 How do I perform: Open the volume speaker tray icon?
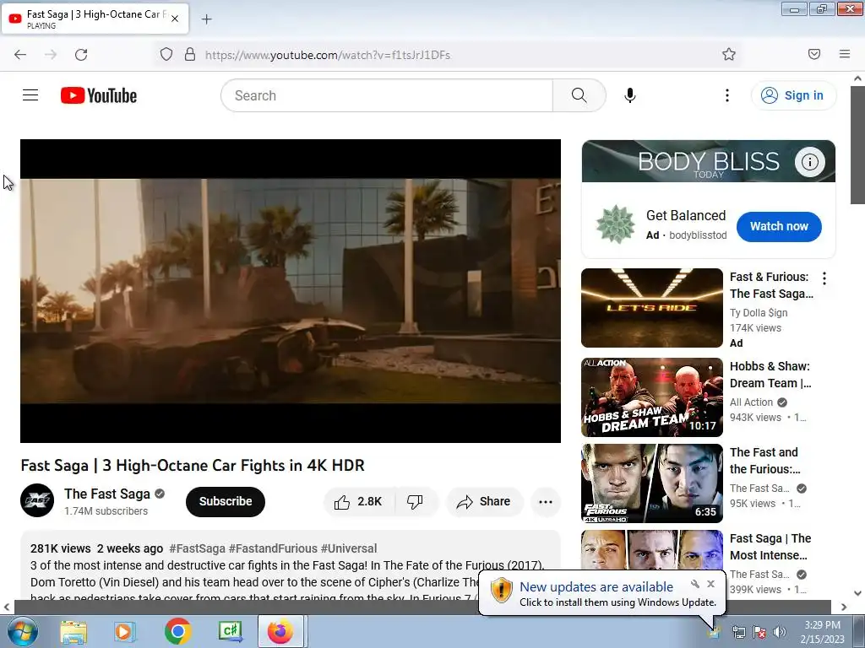click(780, 632)
